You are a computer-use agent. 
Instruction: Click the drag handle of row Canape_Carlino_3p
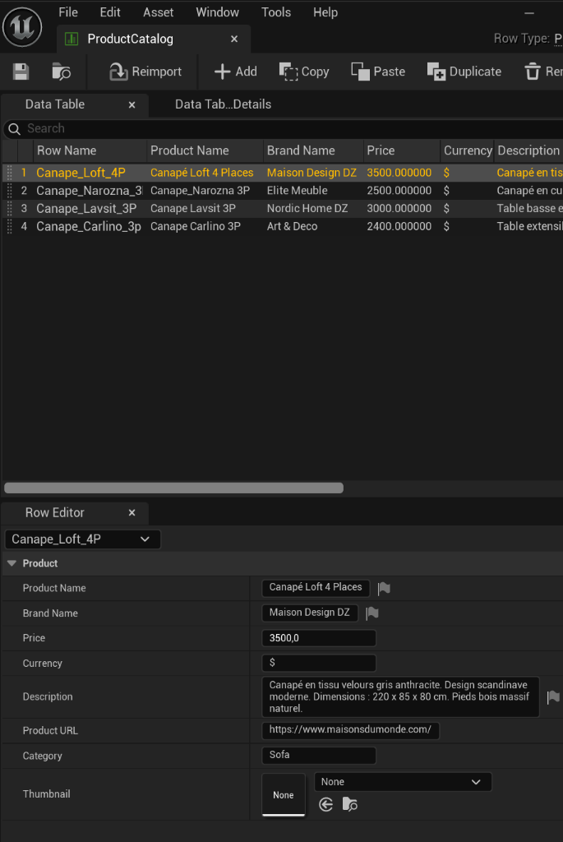[9, 226]
